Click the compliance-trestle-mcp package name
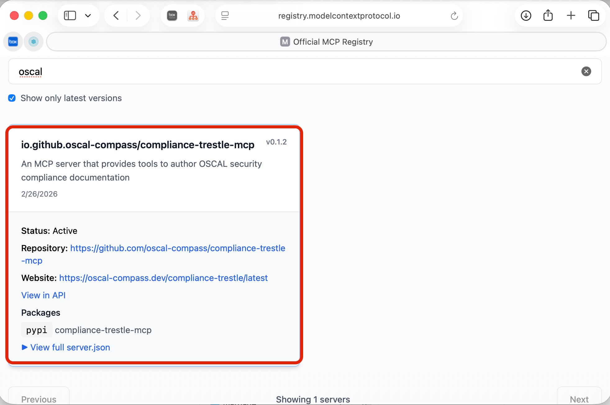 pos(103,330)
